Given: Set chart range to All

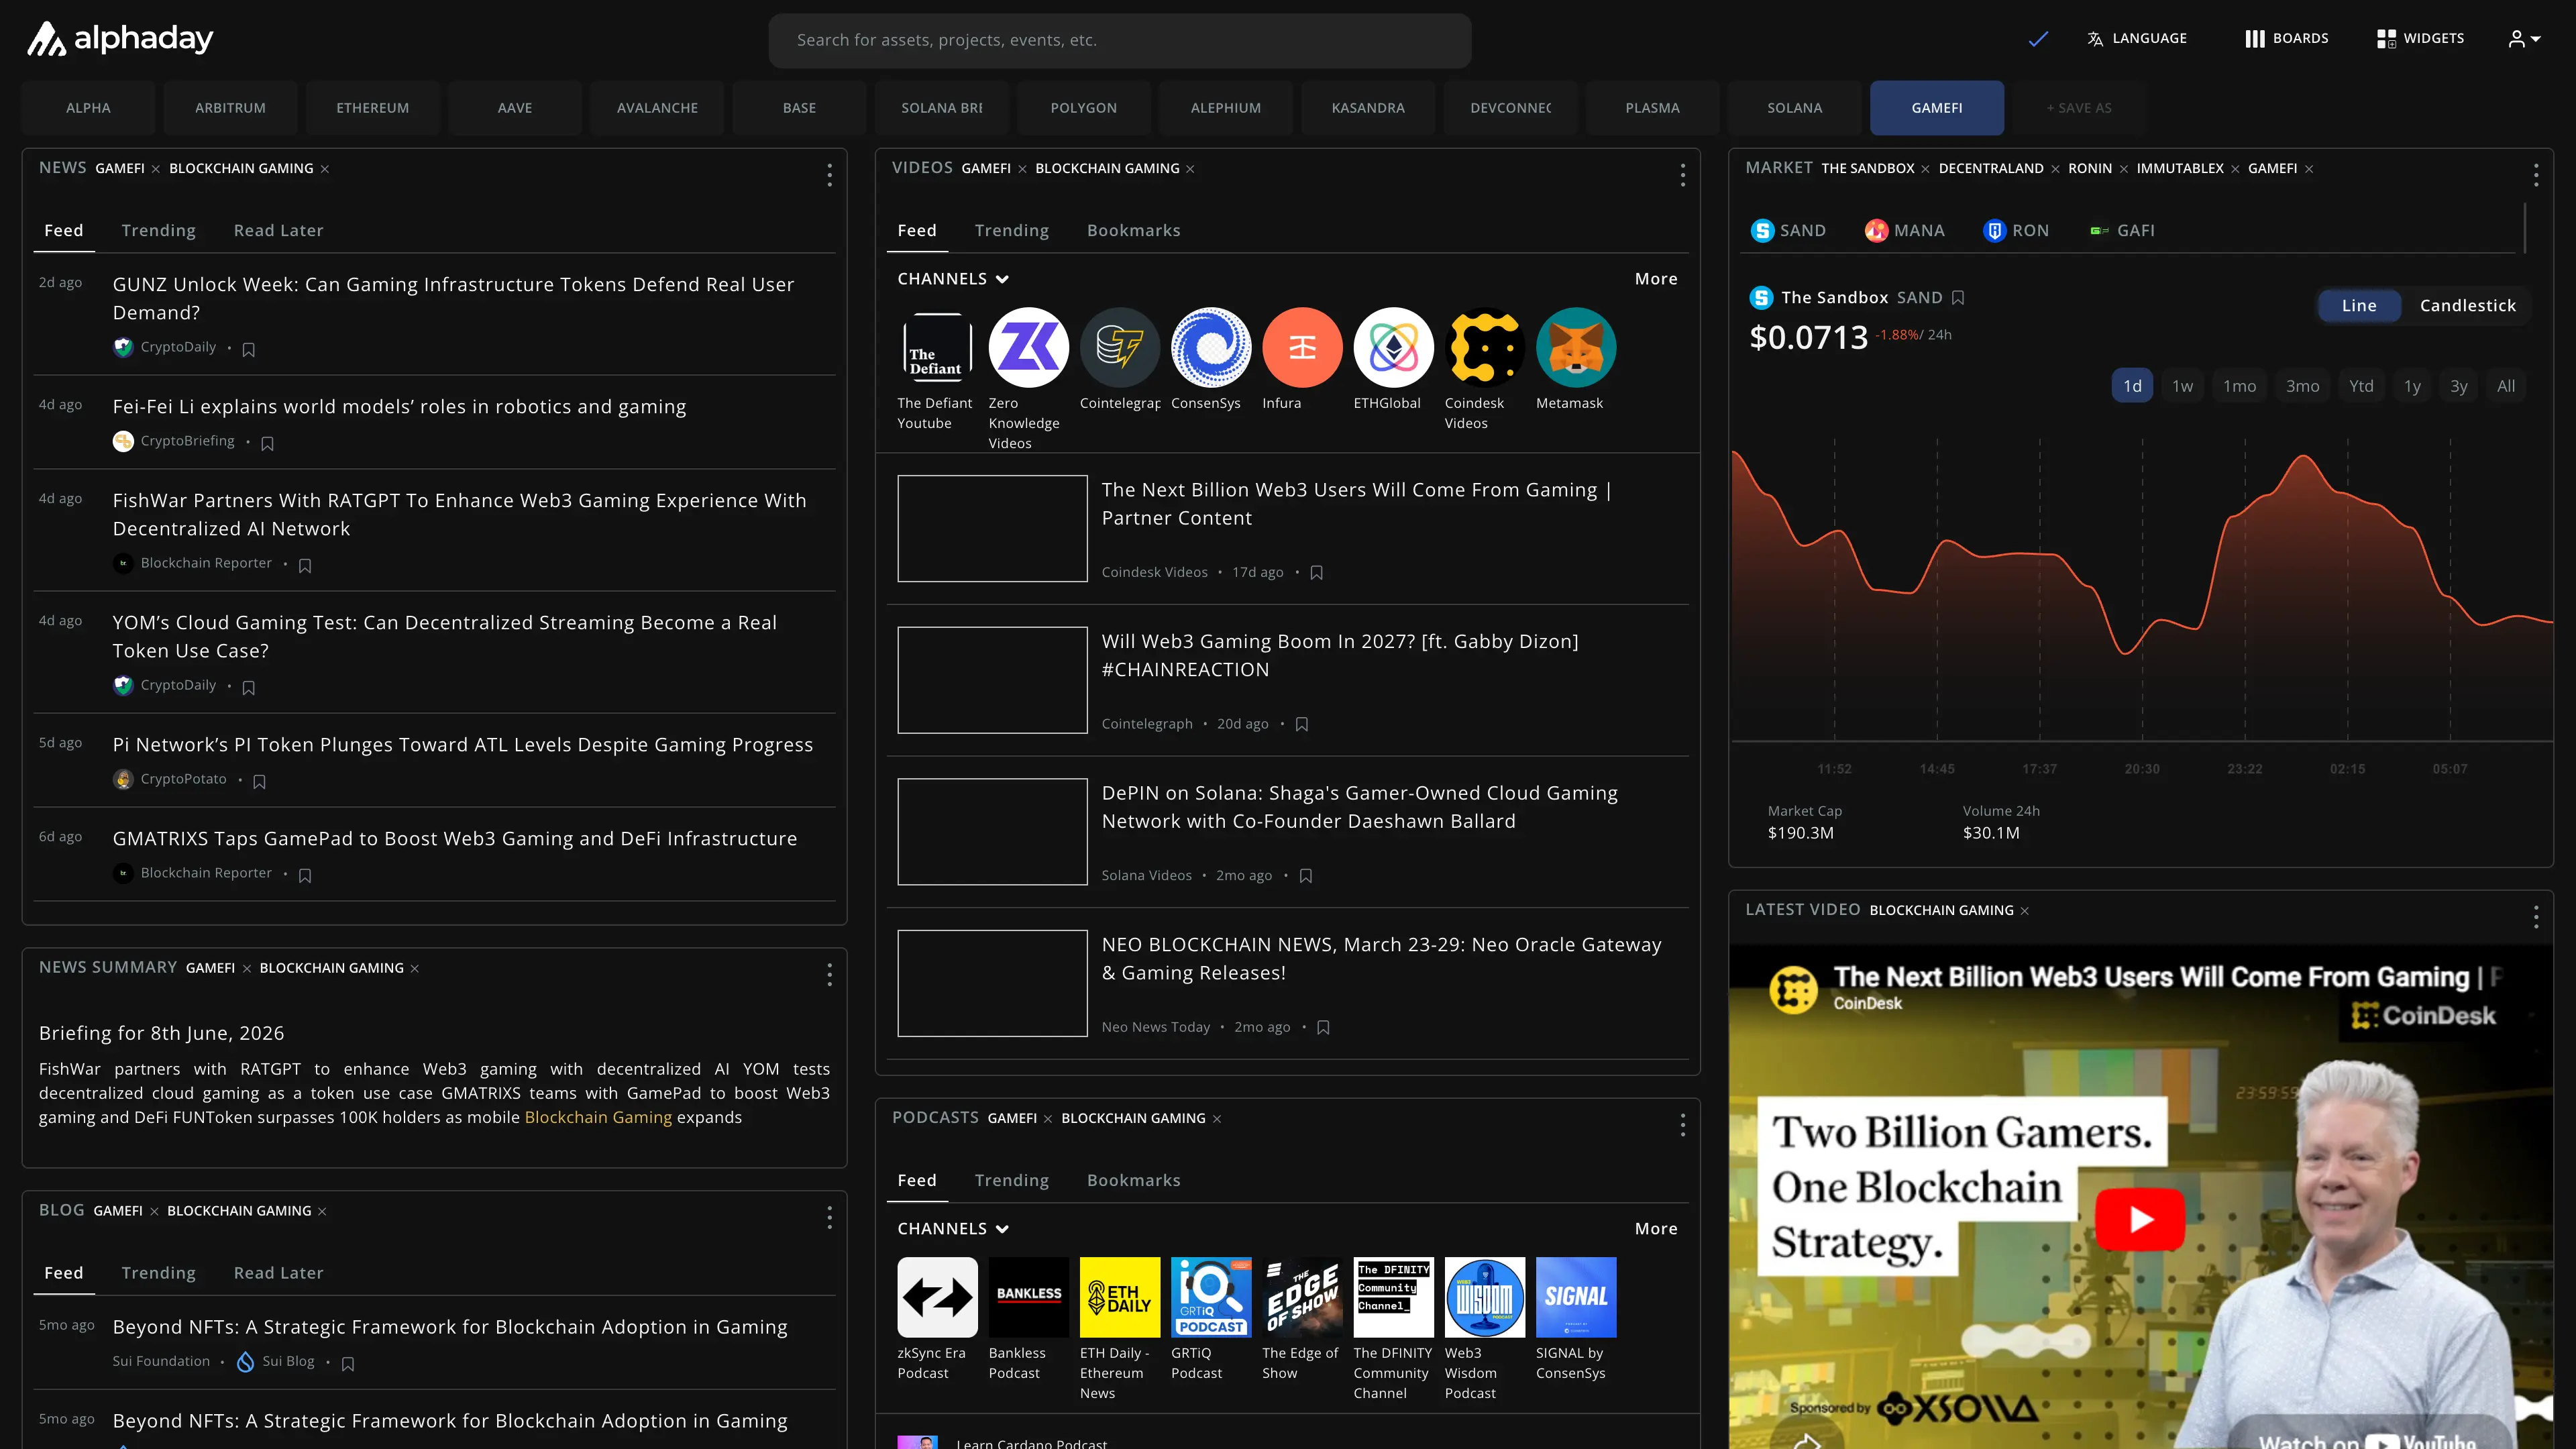Looking at the screenshot, I should tap(2505, 386).
